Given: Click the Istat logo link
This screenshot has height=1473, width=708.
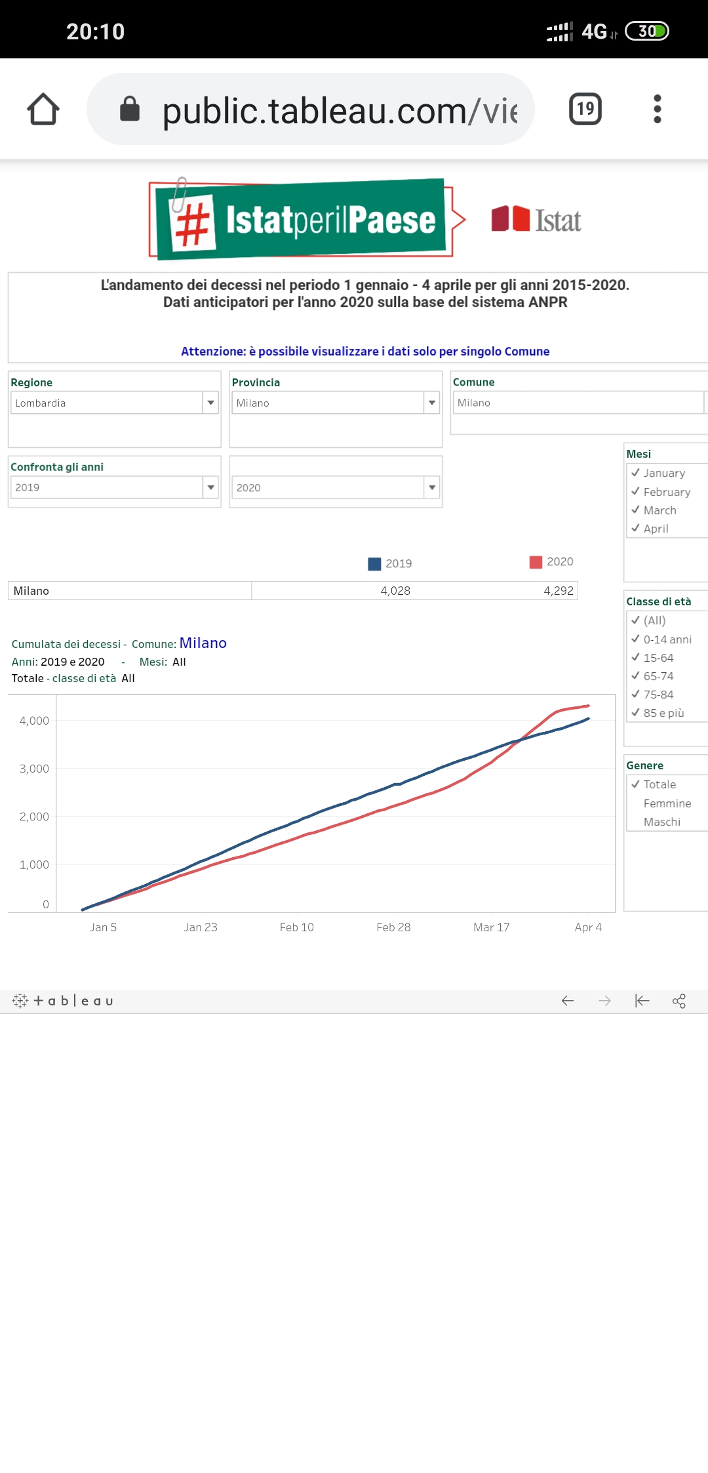Looking at the screenshot, I should coord(536,220).
